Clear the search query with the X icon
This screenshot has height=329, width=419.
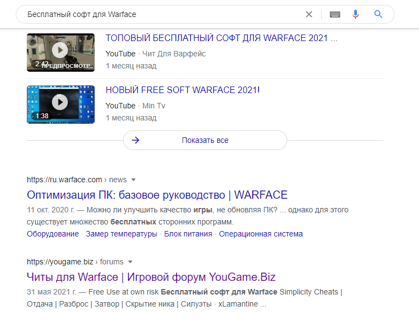309,14
